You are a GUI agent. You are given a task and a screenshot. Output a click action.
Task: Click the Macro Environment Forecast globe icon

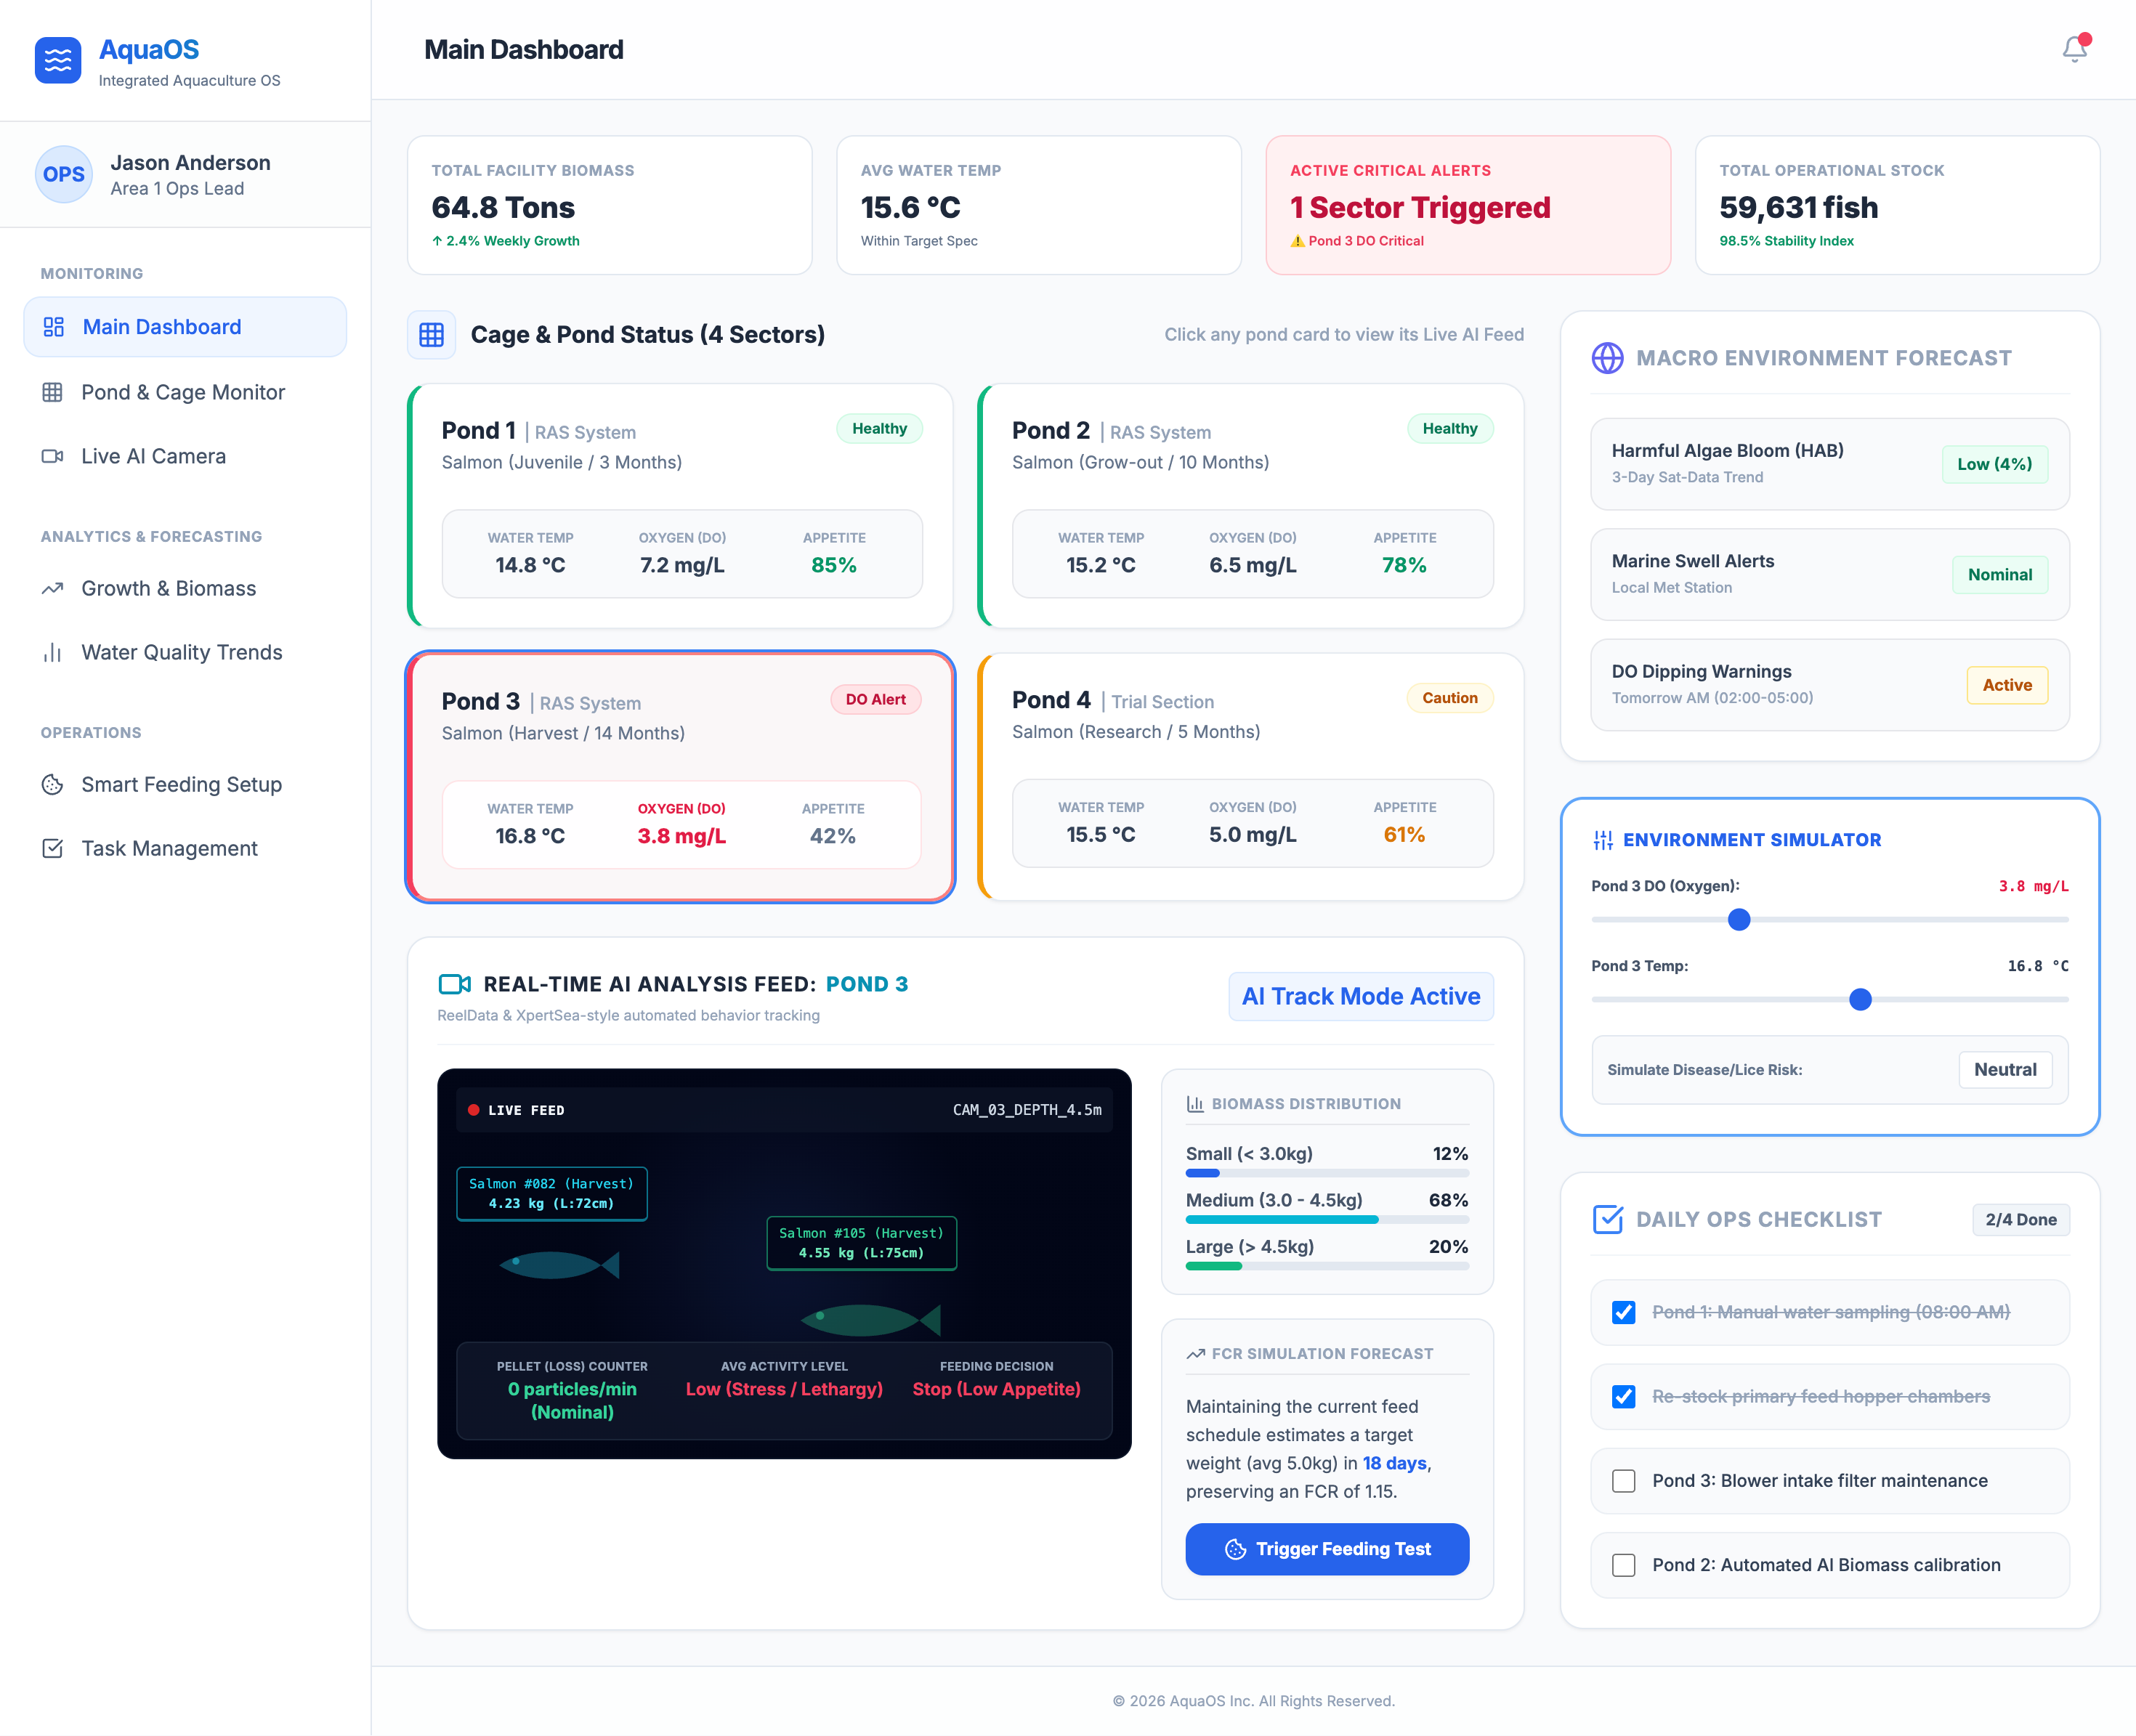1608,358
